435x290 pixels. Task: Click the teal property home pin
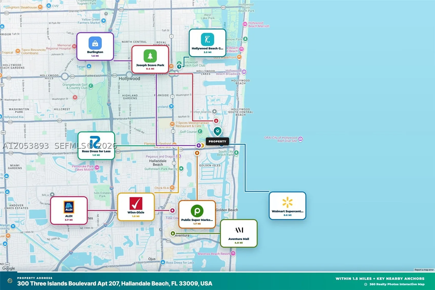coord(217,131)
